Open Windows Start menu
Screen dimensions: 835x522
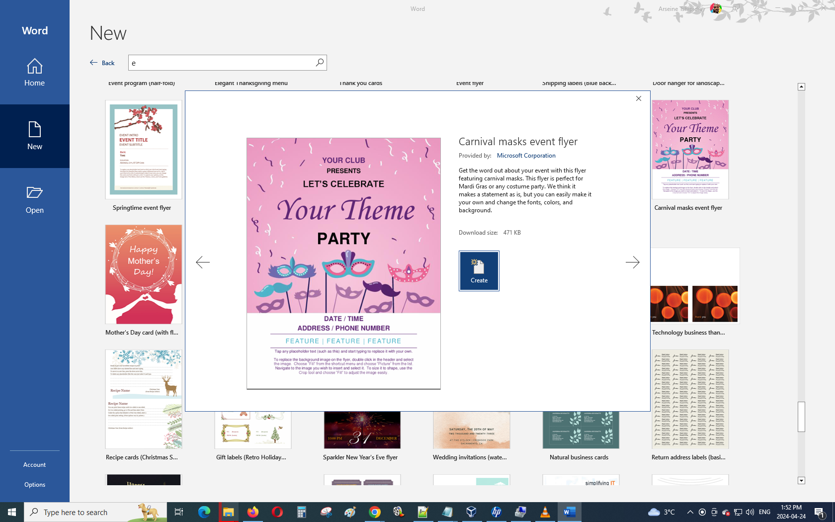[x=12, y=512]
